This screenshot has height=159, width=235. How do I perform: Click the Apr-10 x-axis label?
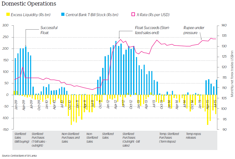[x=54, y=105]
